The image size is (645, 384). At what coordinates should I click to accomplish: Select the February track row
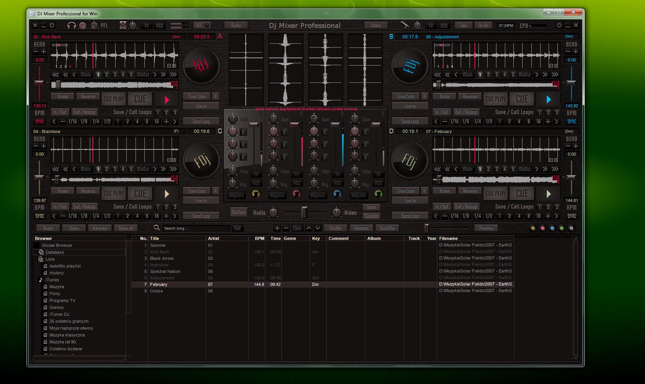[x=322, y=284]
